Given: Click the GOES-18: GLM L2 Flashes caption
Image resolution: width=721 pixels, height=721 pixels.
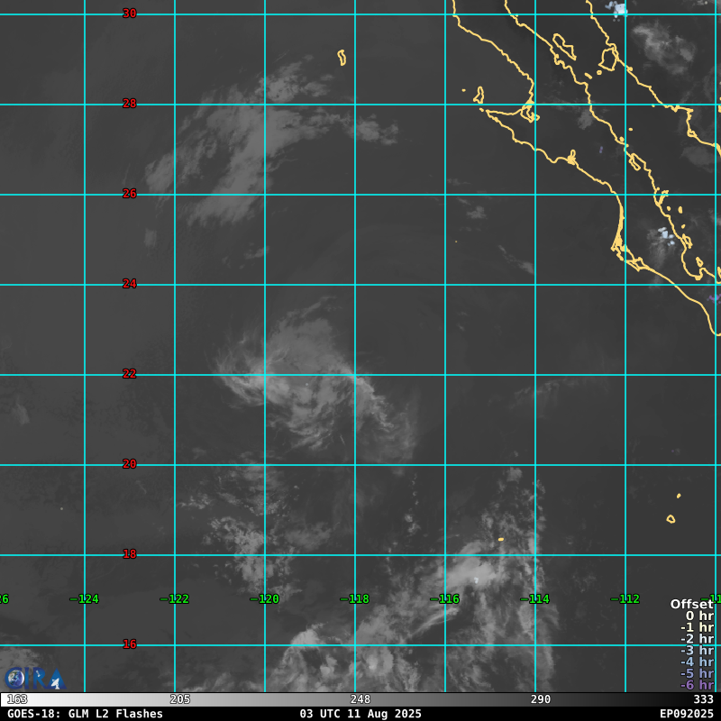Looking at the screenshot, I should [x=85, y=714].
